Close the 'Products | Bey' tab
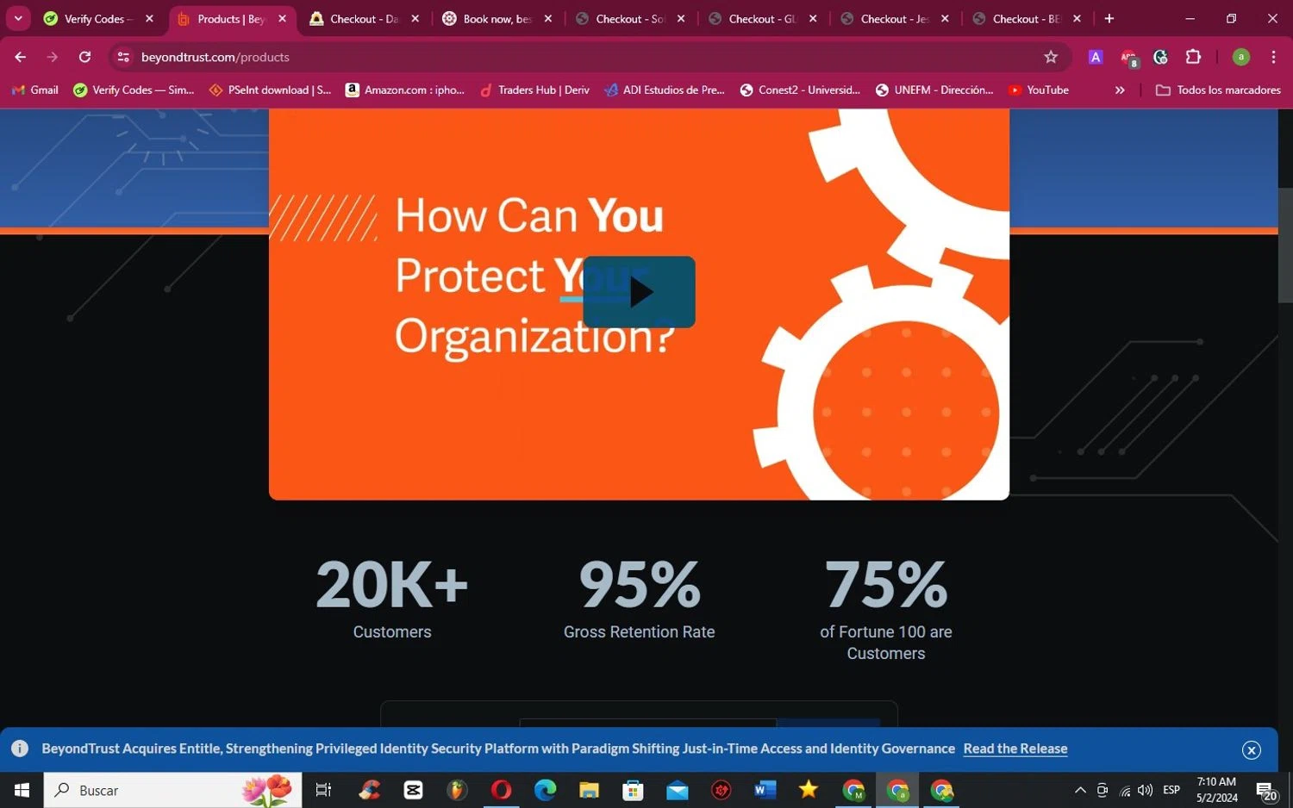The width and height of the screenshot is (1293, 808). point(282,18)
